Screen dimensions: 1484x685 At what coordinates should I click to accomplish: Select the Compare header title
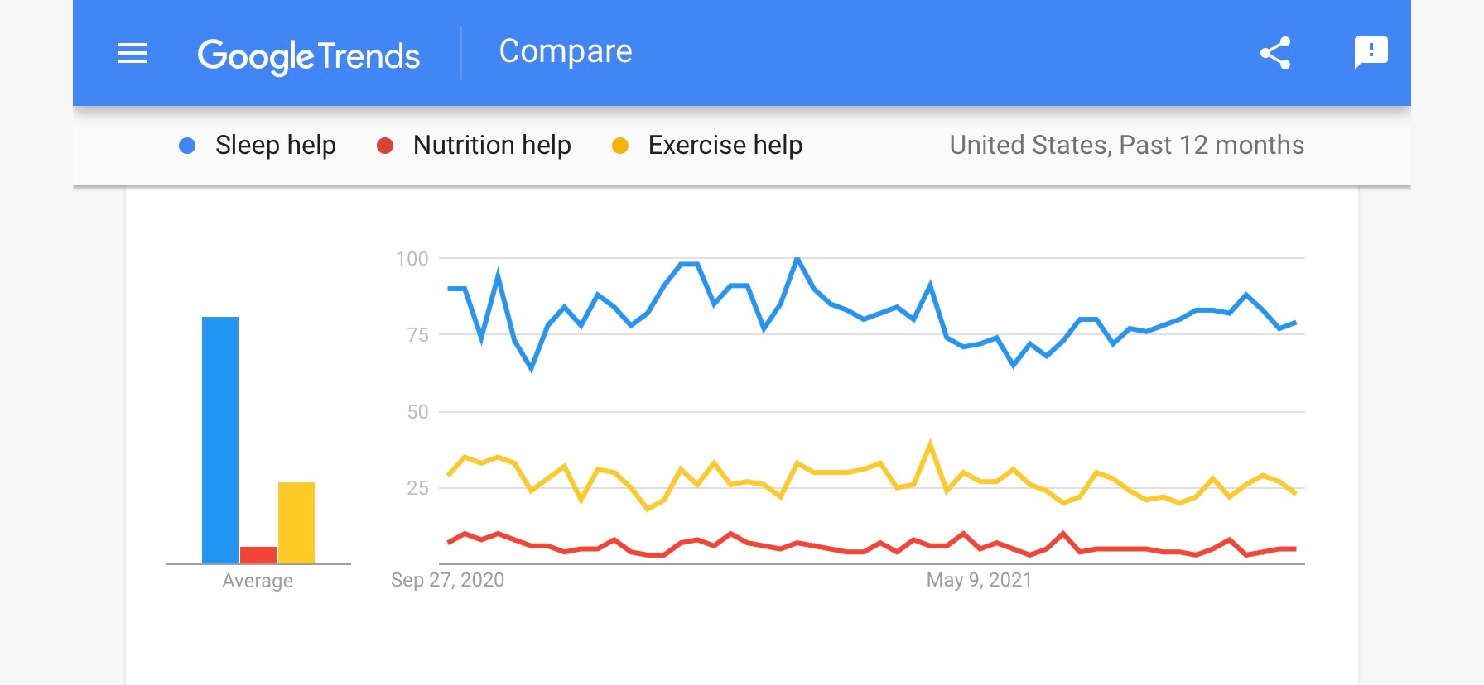566,51
